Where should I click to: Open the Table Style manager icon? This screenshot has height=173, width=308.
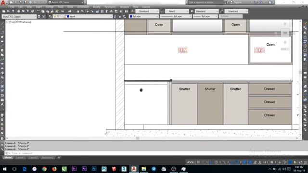click(192, 12)
